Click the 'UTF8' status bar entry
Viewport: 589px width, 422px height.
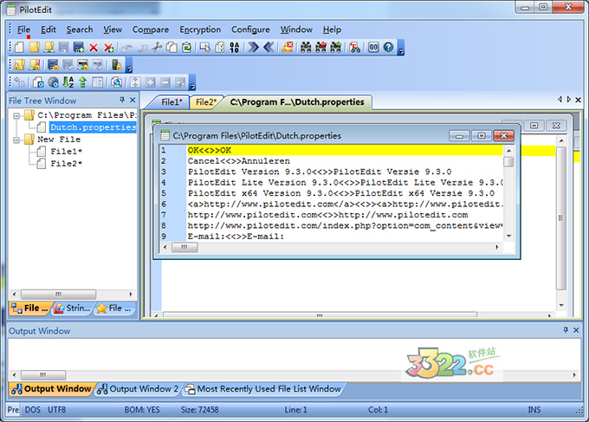pyautogui.click(x=56, y=410)
